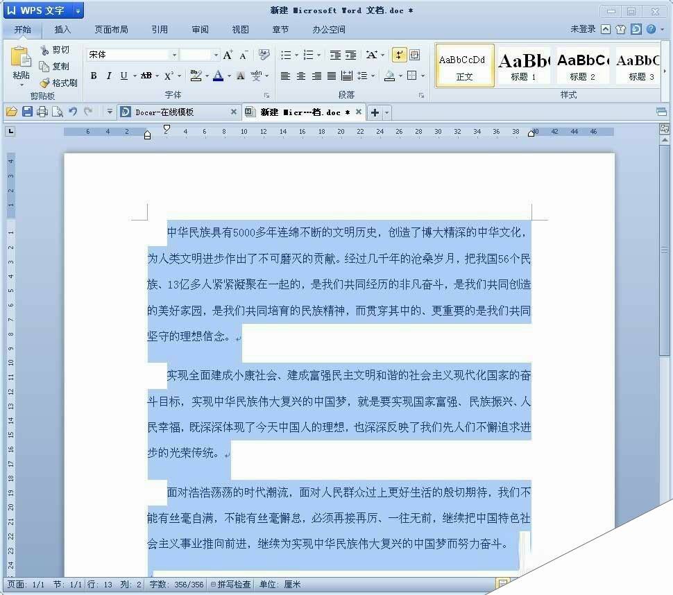Viewport: 673px width, 595px height.
Task: Apply paragraph shading paint bucket
Action: tap(390, 76)
